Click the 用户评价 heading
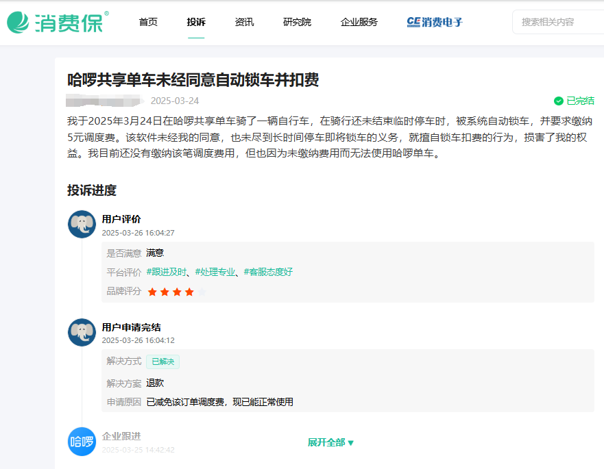The image size is (604, 469). (x=121, y=219)
